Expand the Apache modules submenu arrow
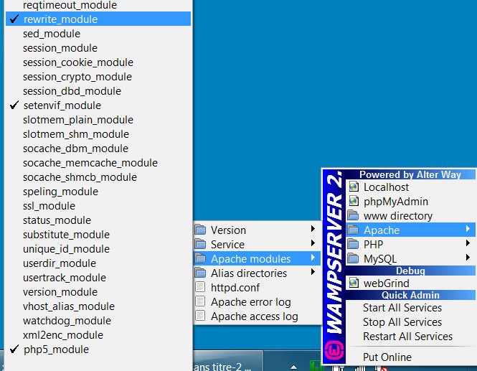Viewport: 477px width, 371px height. [x=313, y=258]
